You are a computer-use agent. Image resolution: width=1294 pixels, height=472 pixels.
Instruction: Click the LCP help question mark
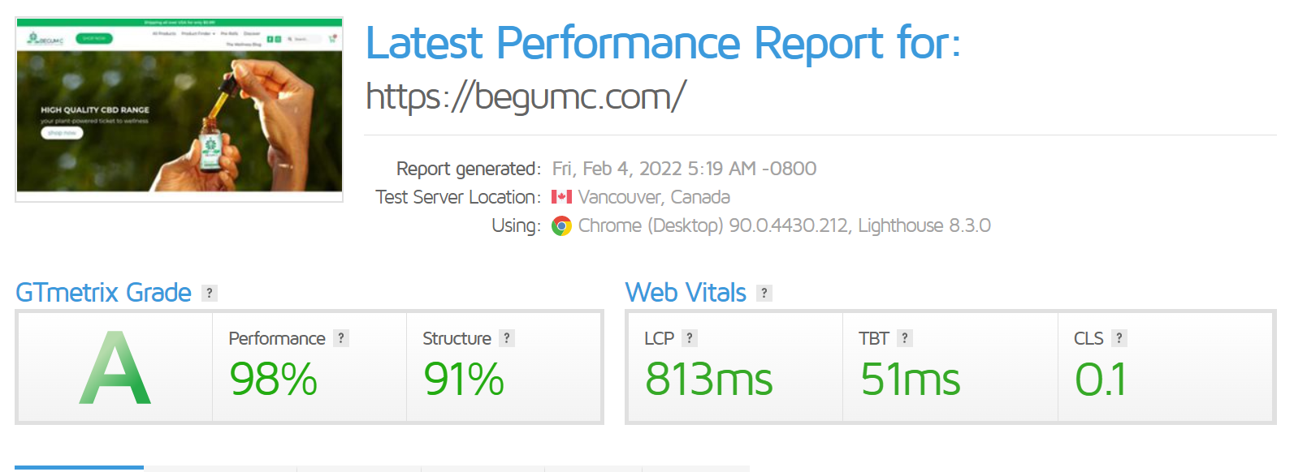click(690, 338)
